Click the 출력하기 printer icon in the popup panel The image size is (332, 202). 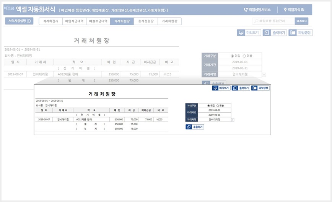235,88
